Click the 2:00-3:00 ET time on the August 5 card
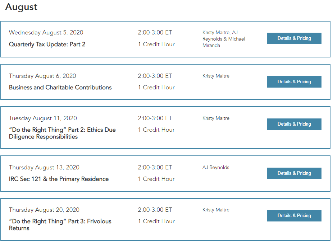Screen dimensions: 333x243 point(155,32)
